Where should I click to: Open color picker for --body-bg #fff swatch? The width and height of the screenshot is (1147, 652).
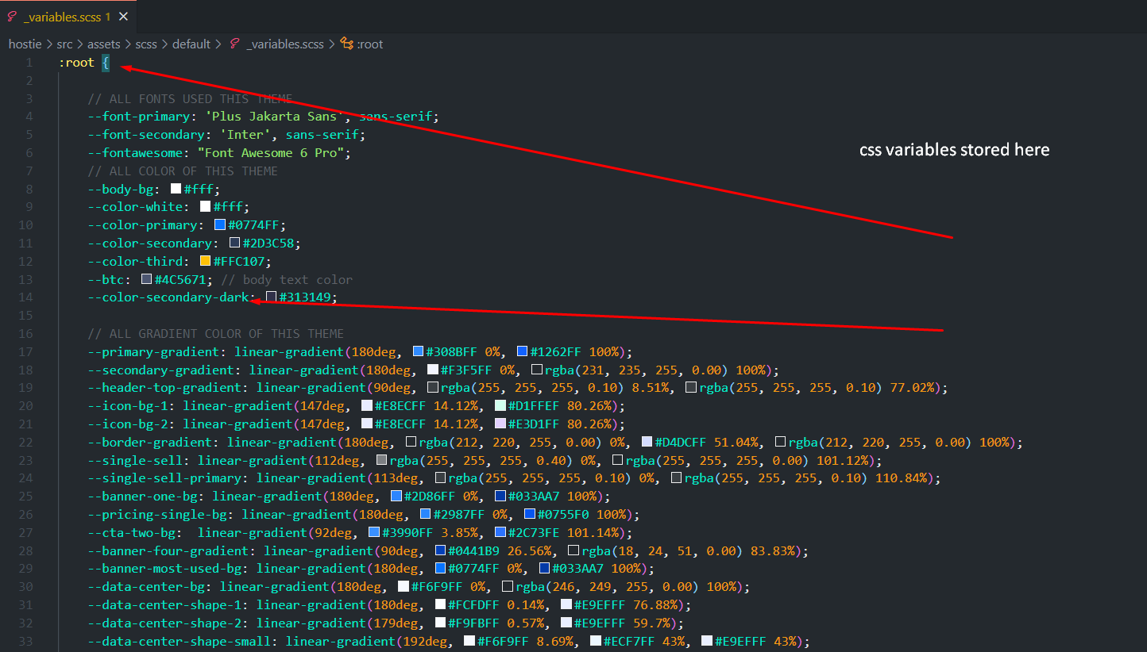176,189
